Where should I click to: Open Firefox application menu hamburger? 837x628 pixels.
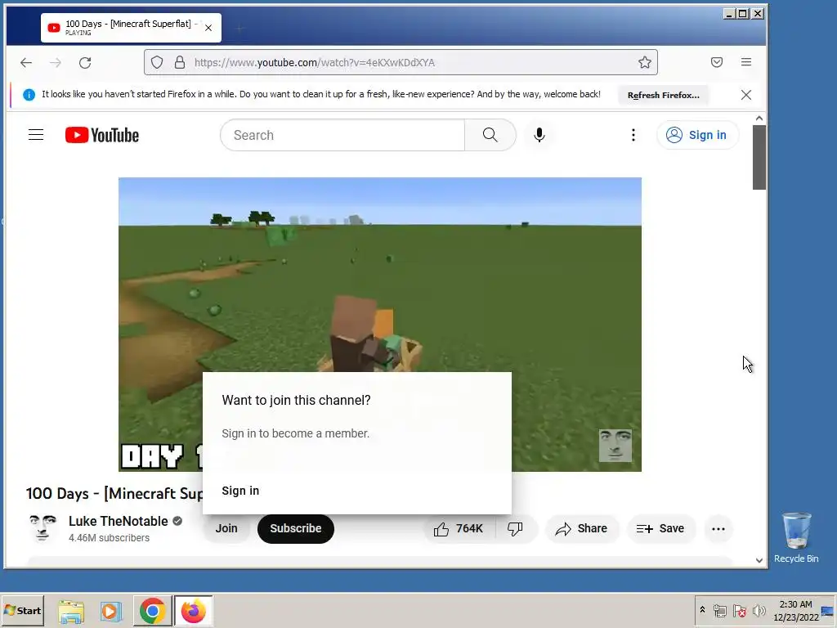click(746, 62)
